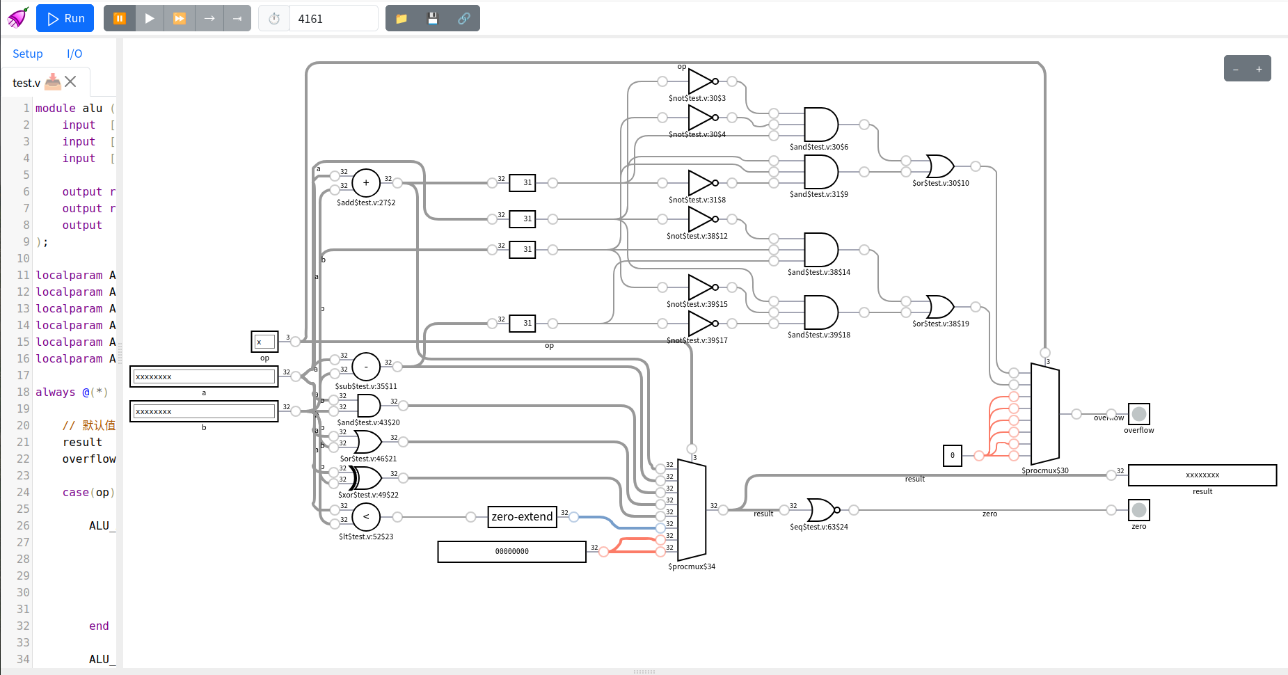
Task: Advance simulation by a single step
Action: (x=209, y=19)
